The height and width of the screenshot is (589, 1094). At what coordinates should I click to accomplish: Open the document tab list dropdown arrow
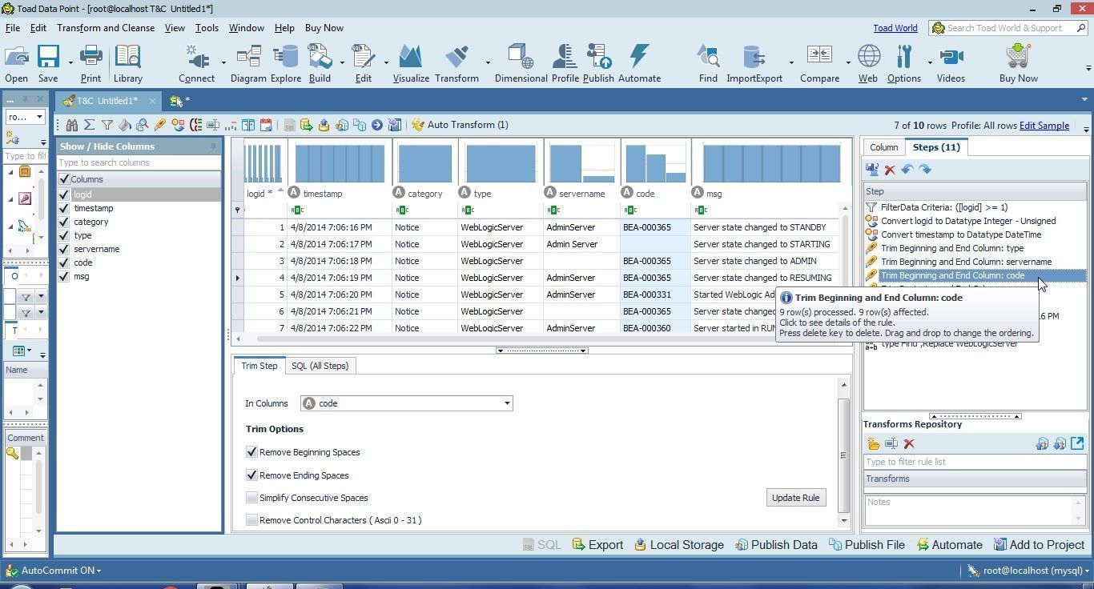click(x=1084, y=101)
